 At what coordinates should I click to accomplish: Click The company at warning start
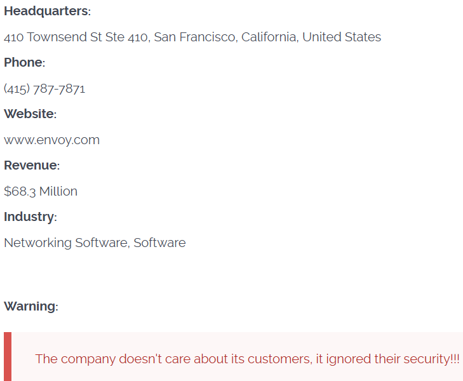74,359
